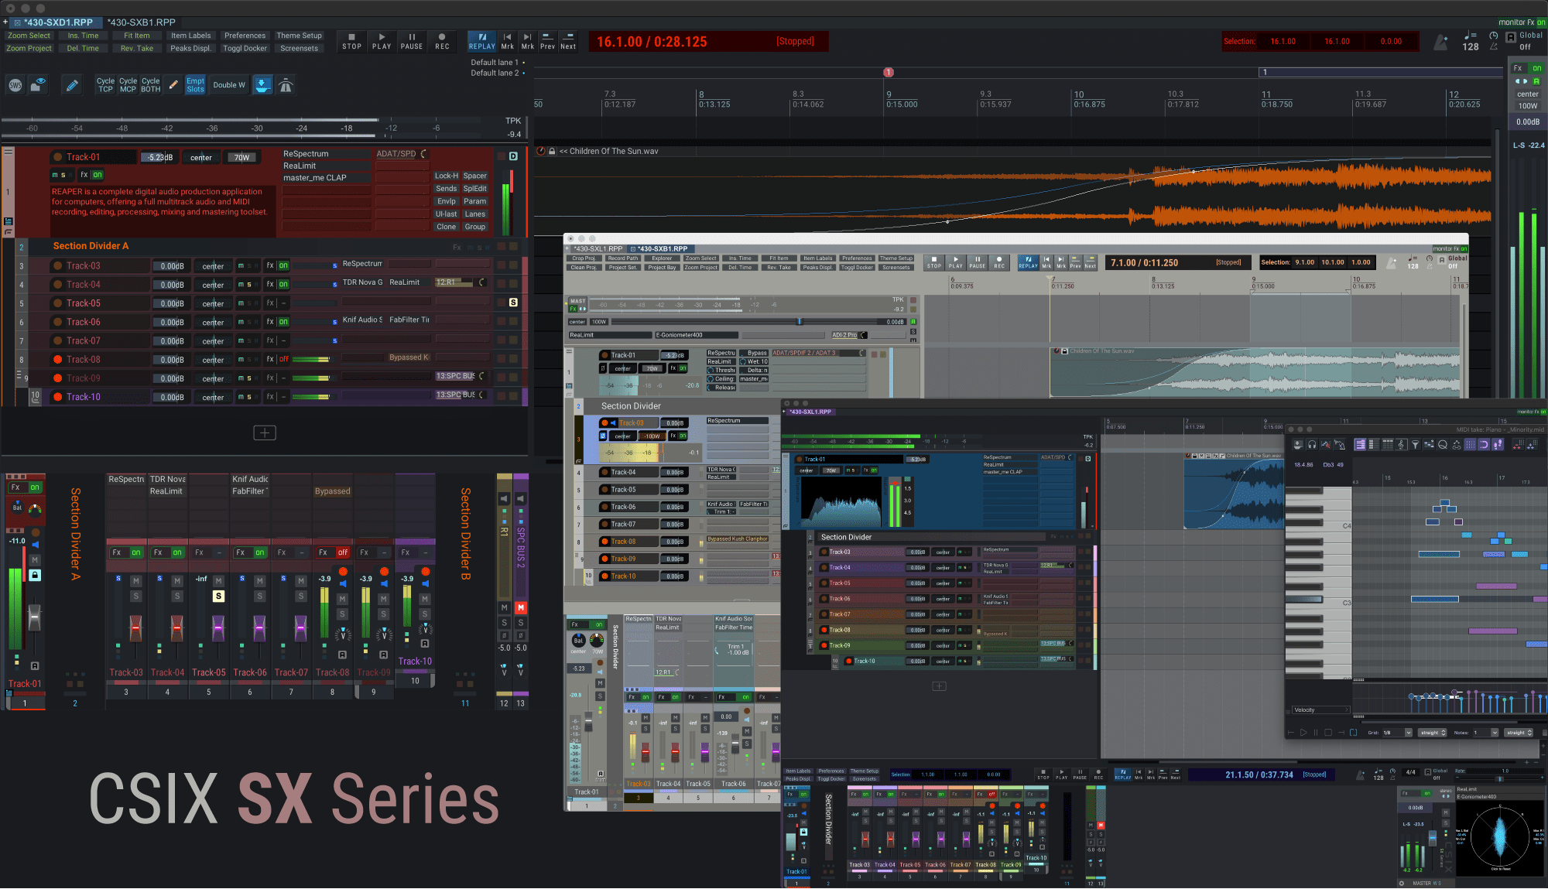Open the 13:SPC BUS send slot on Track-10
This screenshot has width=1548, height=889.
pyautogui.click(x=461, y=395)
